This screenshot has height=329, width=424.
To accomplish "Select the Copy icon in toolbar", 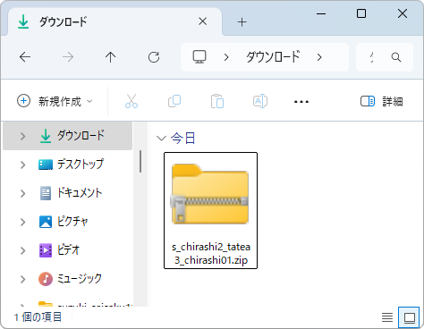I will [174, 101].
